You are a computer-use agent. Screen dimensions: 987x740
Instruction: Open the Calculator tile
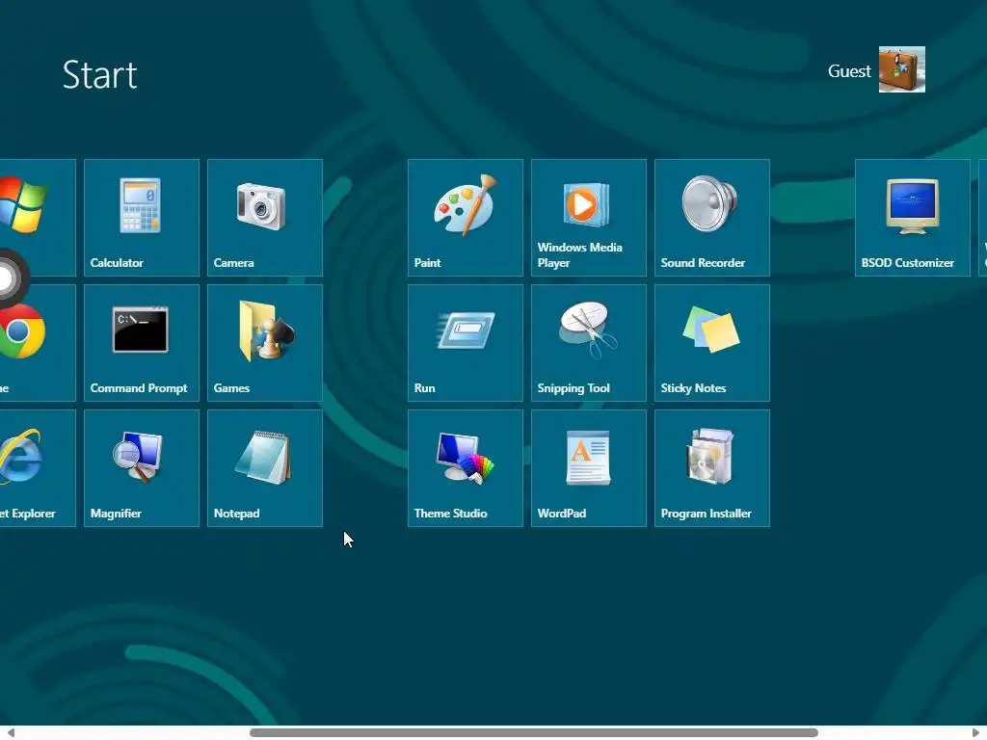142,218
